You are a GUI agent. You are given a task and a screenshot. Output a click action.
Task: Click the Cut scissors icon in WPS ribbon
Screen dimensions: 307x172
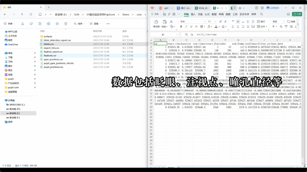coord(171,21)
